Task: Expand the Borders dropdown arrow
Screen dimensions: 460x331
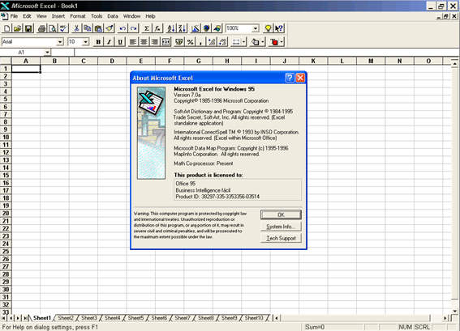Action: [243, 42]
